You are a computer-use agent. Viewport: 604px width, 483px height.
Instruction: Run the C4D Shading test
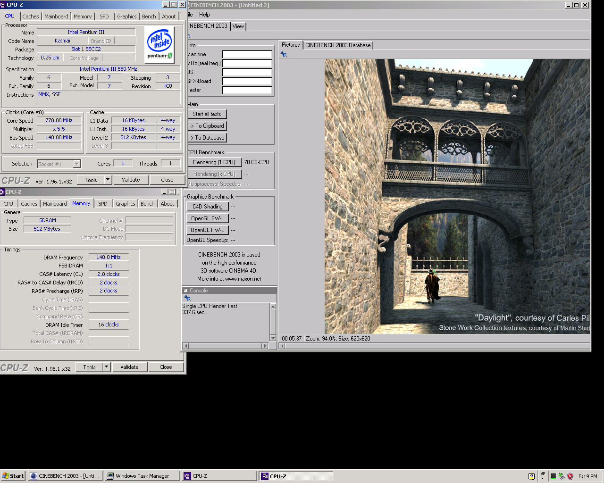[x=208, y=207]
